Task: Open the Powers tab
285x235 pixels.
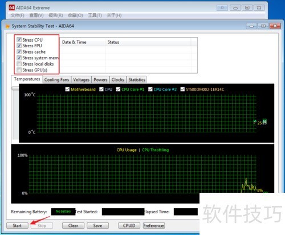Action: (100, 80)
